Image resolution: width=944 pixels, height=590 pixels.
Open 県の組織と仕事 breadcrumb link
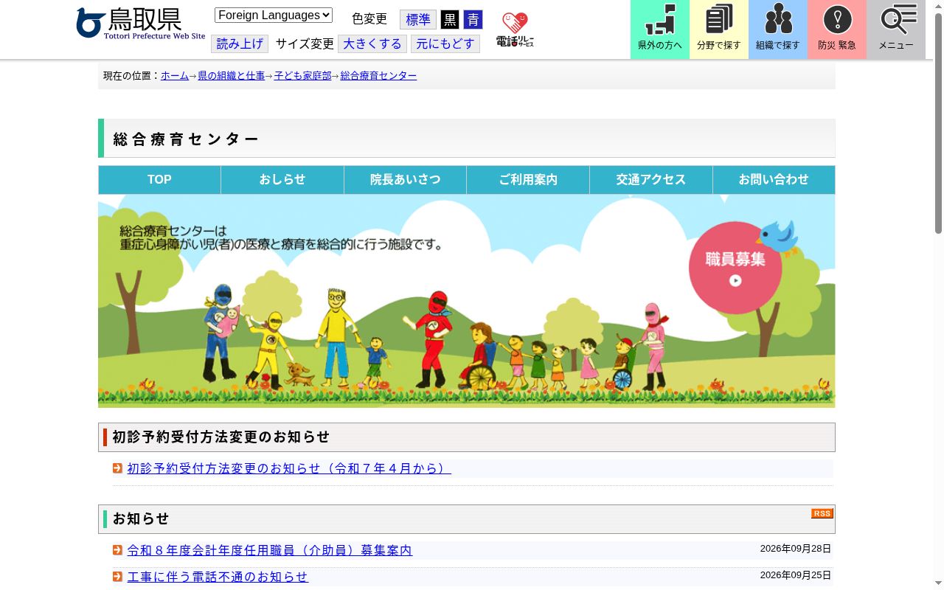[x=232, y=76]
